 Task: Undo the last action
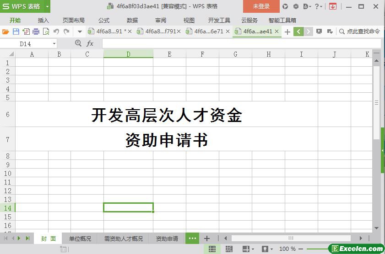pos(56,32)
